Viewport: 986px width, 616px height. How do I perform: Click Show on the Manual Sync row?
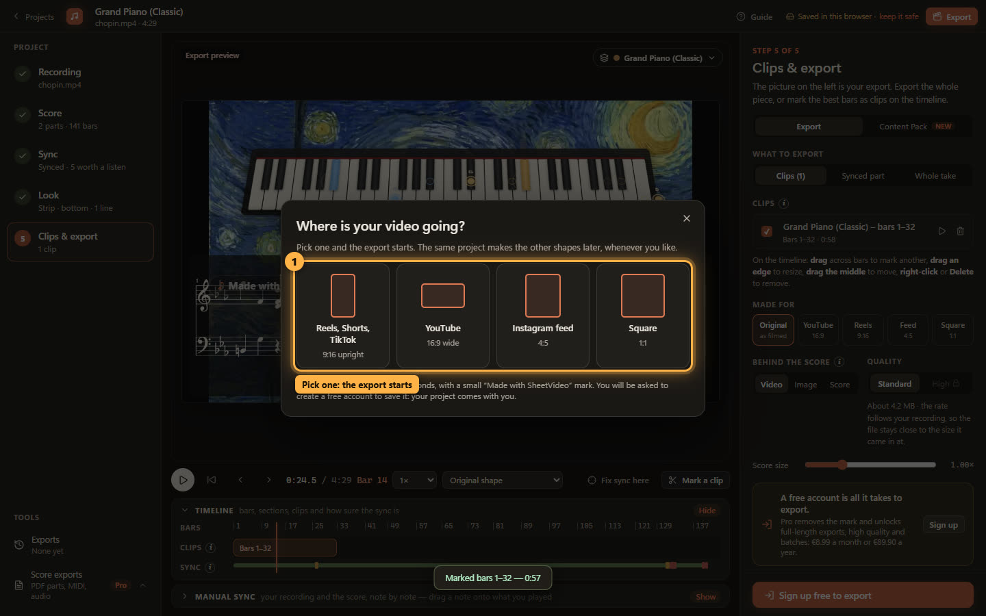(x=706, y=597)
